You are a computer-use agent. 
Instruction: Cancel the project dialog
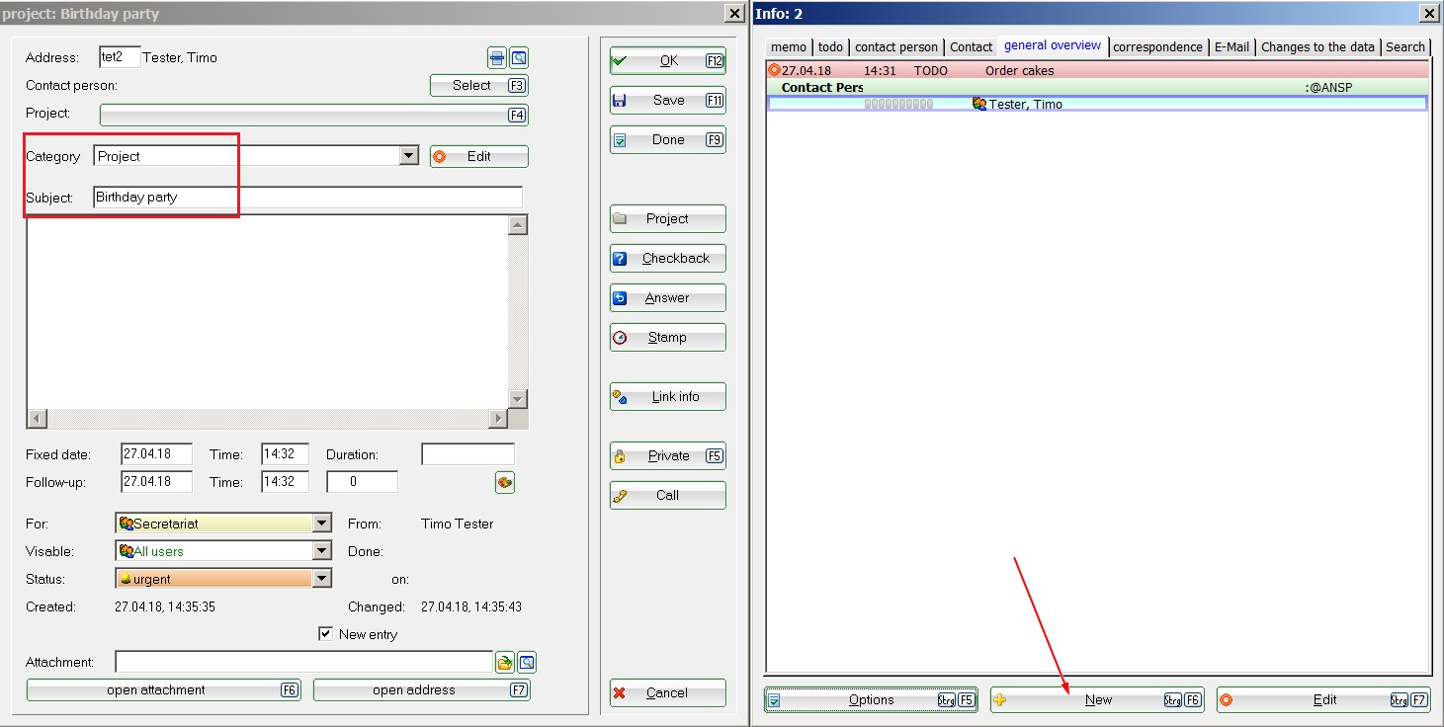coord(668,693)
